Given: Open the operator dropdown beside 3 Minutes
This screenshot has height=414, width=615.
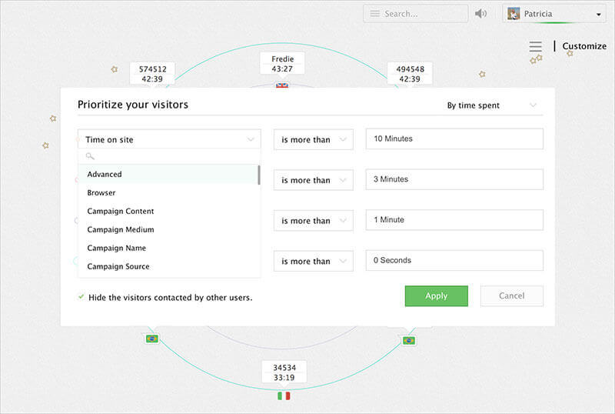Looking at the screenshot, I should [x=314, y=180].
